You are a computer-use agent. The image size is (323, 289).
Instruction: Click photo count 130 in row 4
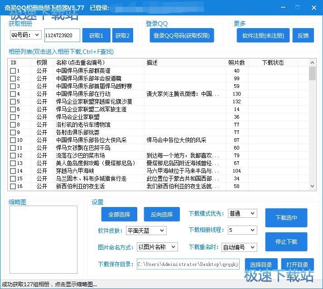click(x=236, y=94)
